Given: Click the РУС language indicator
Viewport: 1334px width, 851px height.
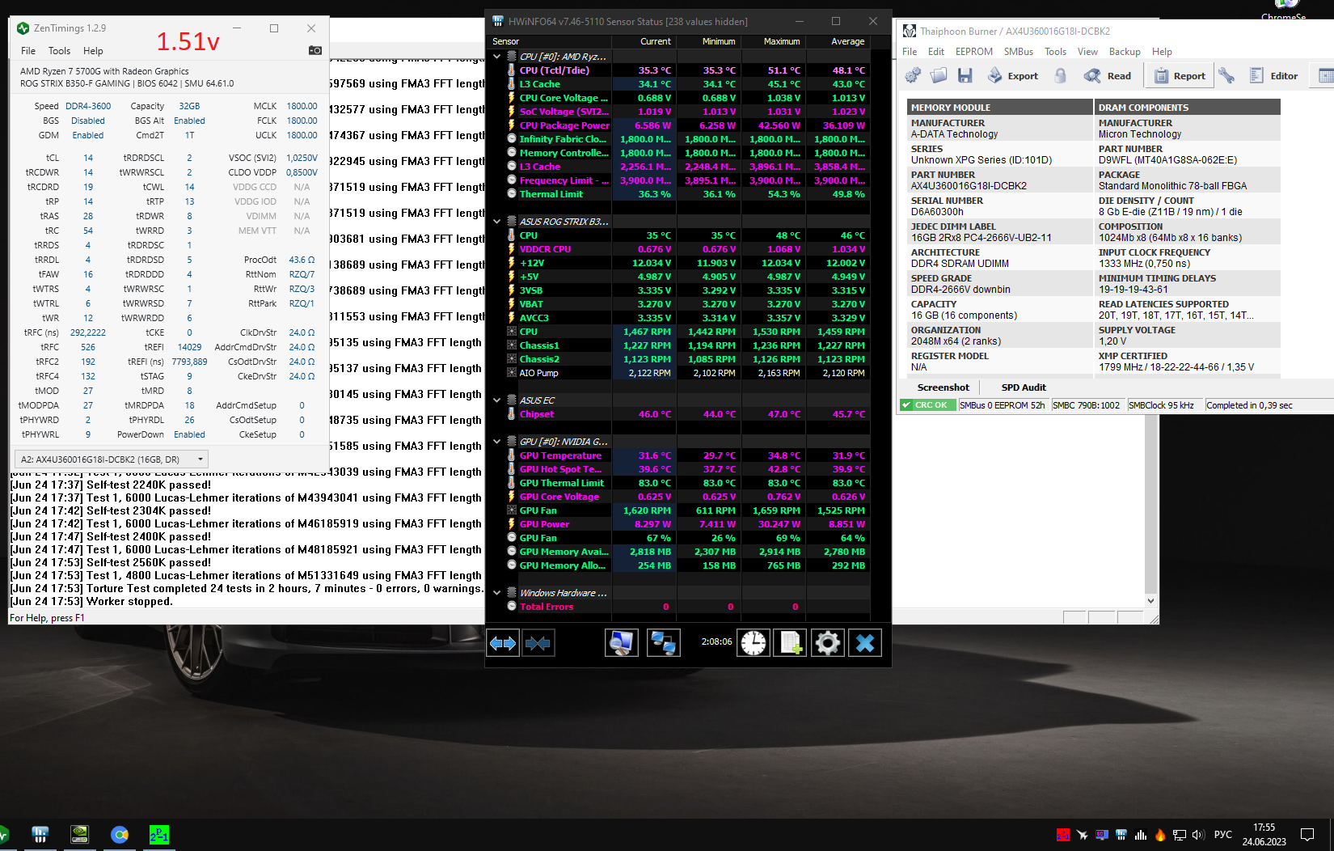Looking at the screenshot, I should coord(1223,835).
